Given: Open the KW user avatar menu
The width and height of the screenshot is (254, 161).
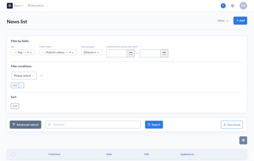Looking at the screenshot, I should (243, 6).
